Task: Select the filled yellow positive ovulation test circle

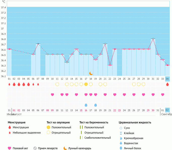Action: click(x=86, y=84)
